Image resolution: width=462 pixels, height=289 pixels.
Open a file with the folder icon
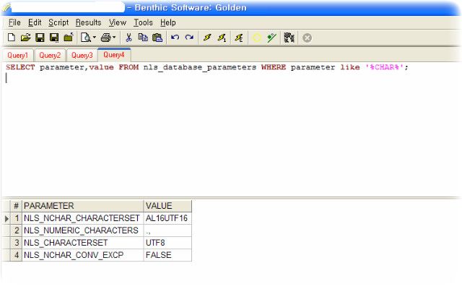26,38
